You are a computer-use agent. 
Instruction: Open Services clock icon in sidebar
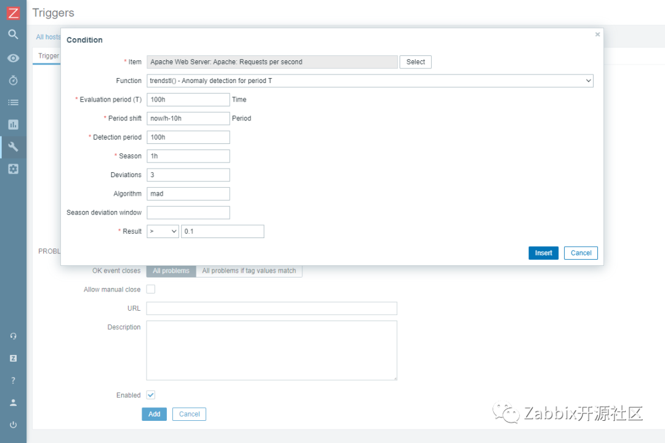tap(13, 80)
